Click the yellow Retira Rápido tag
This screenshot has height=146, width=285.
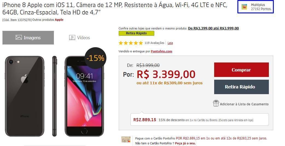136,33
